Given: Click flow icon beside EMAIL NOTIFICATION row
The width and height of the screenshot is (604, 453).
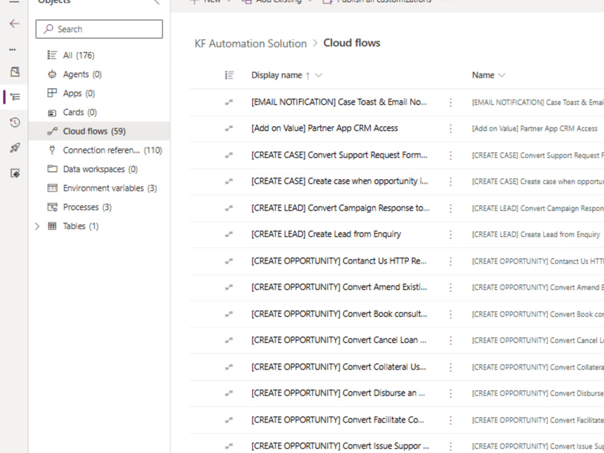Looking at the screenshot, I should click(229, 102).
